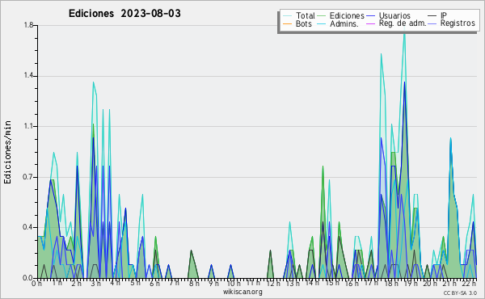This screenshot has width=485, height=299.
Task: Click the '0 h' x-axis label
Action: 37,283
